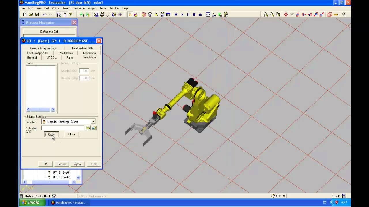Click the New file toolbar icon
369x207 pixels.
(25, 14)
